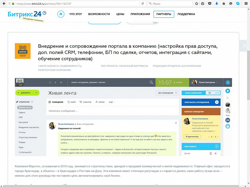The height and width of the screenshot is (187, 250).
Task: Click the browser Поиск search box
Action: [170, 3]
